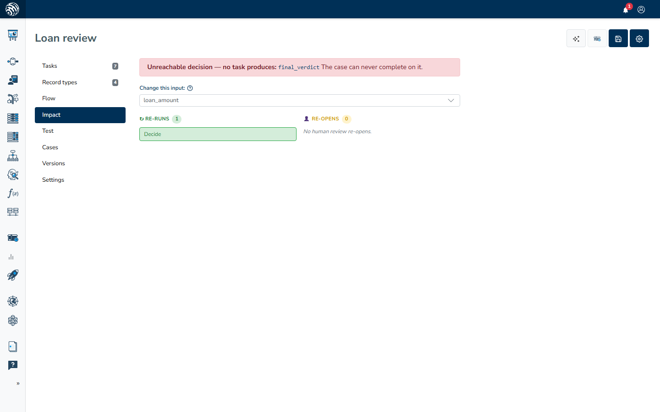Open the gear settings button
The width and height of the screenshot is (660, 412).
(x=639, y=38)
